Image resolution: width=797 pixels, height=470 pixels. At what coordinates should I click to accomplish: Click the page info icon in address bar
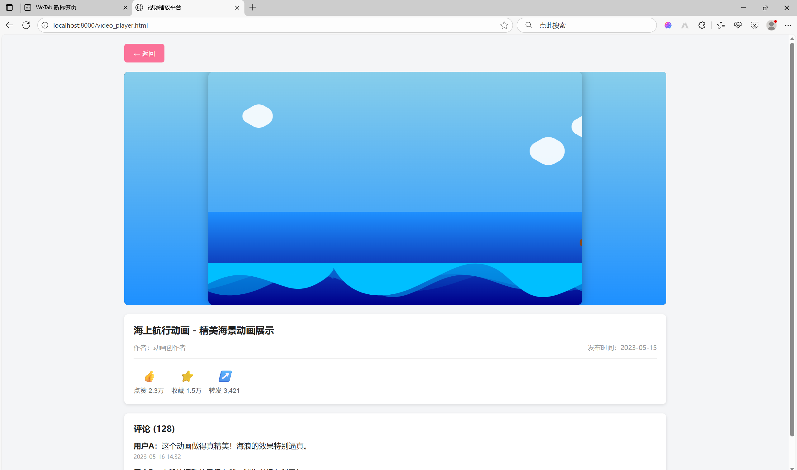[x=45, y=25]
